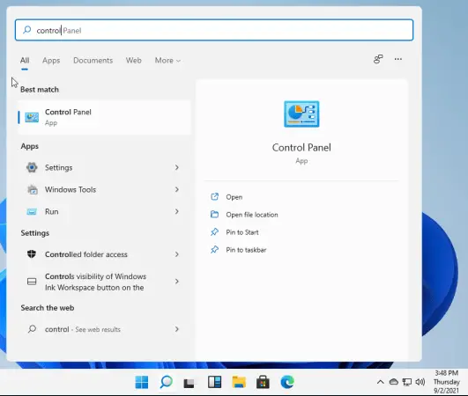468x396 pixels.
Task: Click the Open action icon
Action: click(x=214, y=196)
